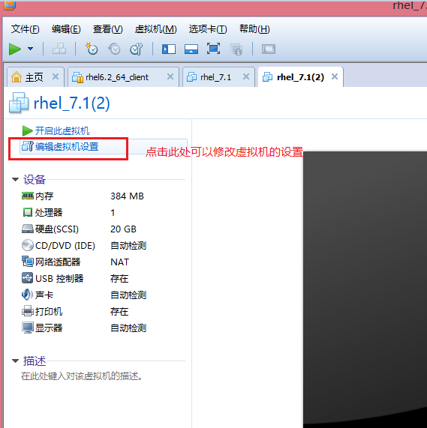Close the rhel_7.1 tab
The height and width of the screenshot is (428, 427).
tap(246, 76)
